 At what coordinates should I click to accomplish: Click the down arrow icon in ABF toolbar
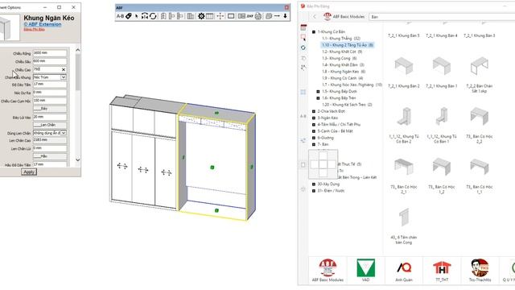tap(285, 16)
